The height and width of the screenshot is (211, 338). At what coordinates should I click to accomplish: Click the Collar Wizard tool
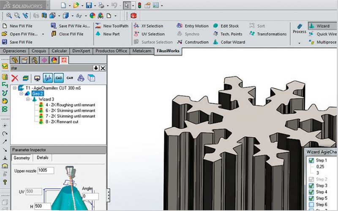232,42
